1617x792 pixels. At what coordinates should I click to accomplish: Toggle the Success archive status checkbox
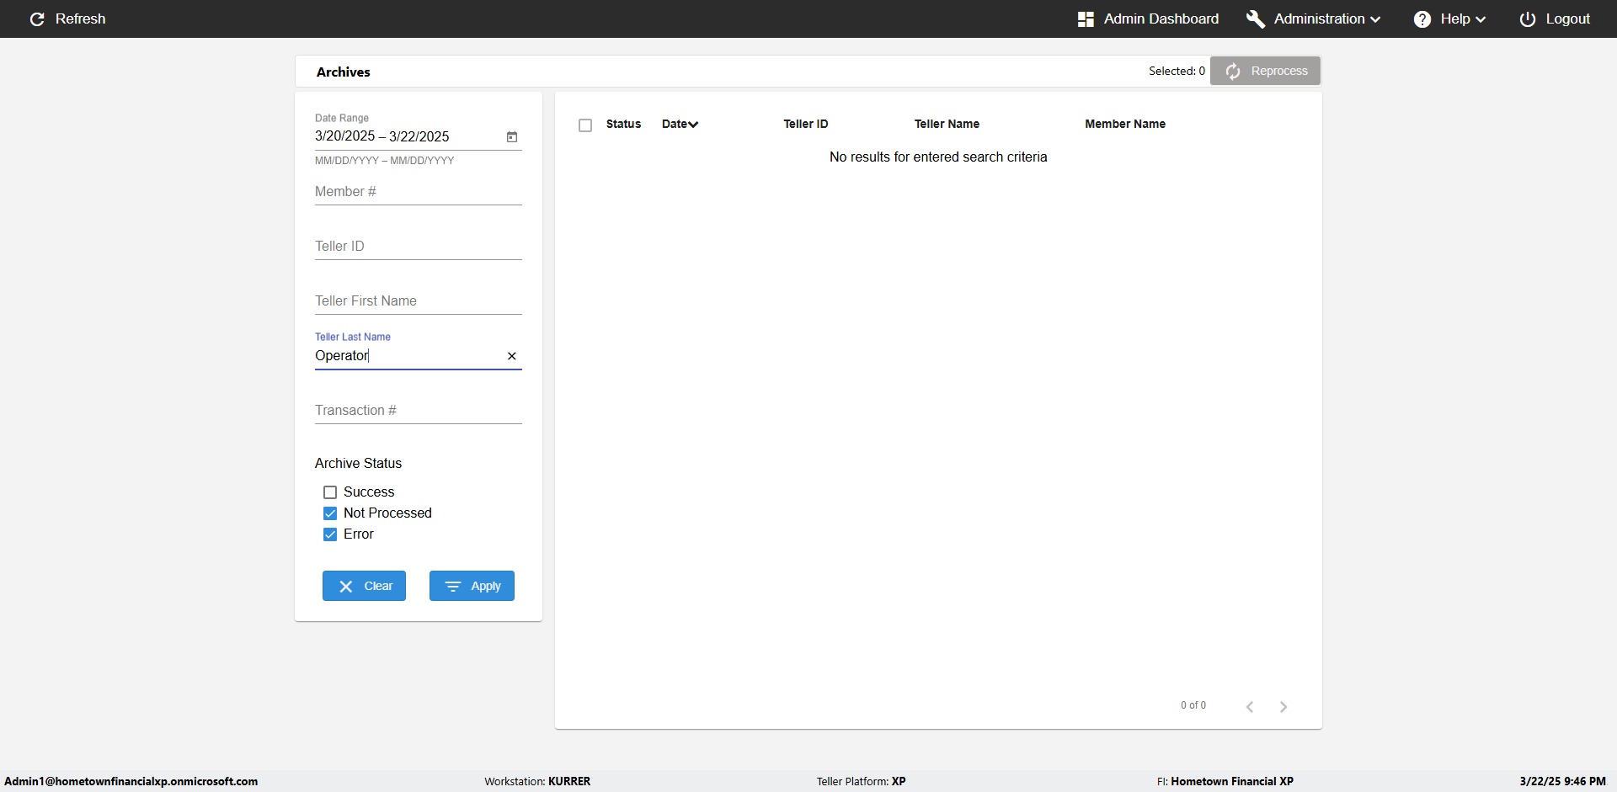pos(330,492)
